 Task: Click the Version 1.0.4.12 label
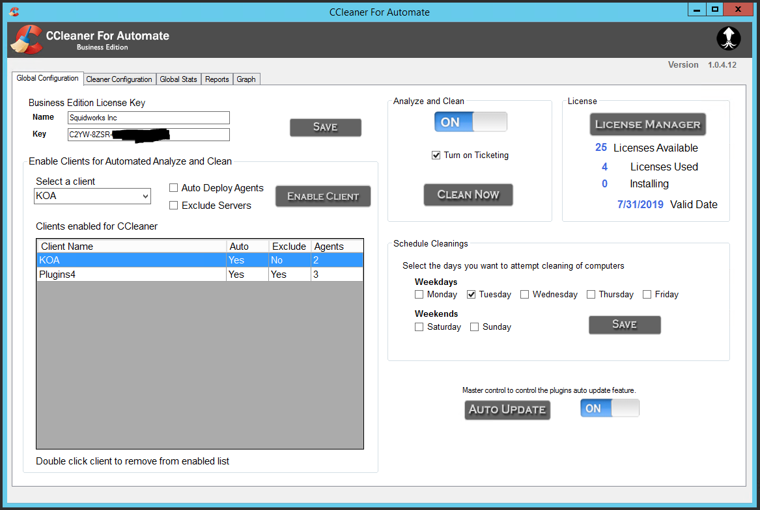[x=702, y=64]
